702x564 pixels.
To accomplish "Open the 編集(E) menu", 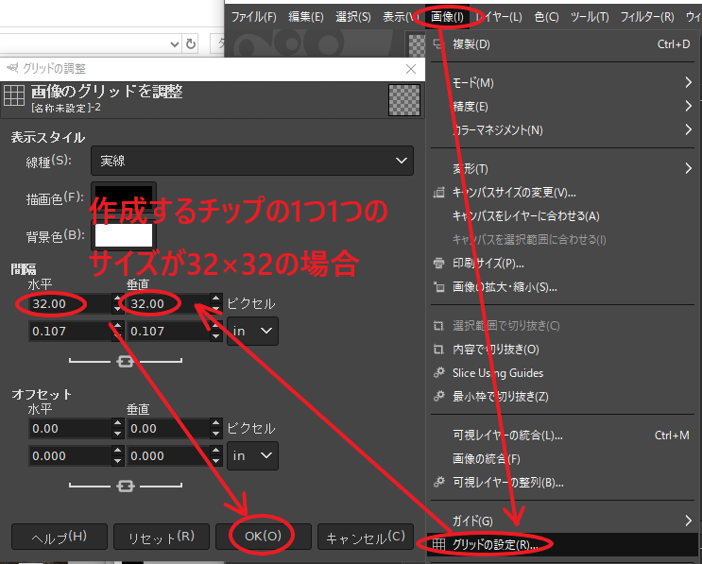I will [x=306, y=17].
